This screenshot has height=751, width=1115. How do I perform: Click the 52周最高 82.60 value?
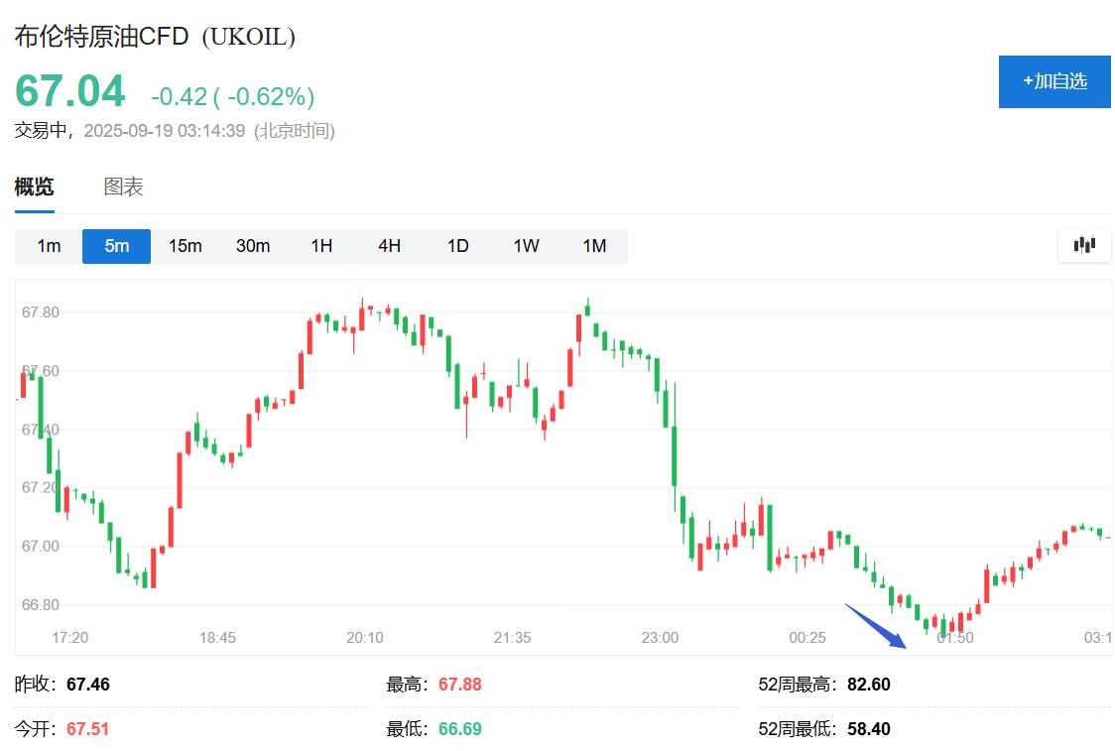868,685
